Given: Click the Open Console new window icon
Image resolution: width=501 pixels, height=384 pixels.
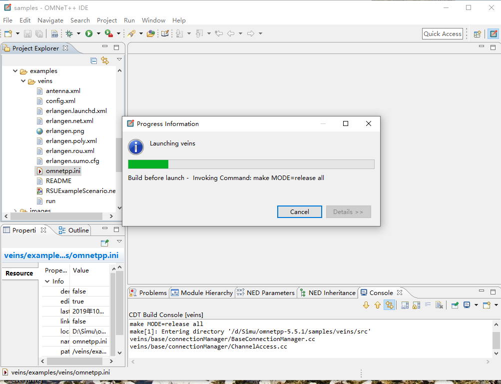Looking at the screenshot, I should (x=487, y=305).
